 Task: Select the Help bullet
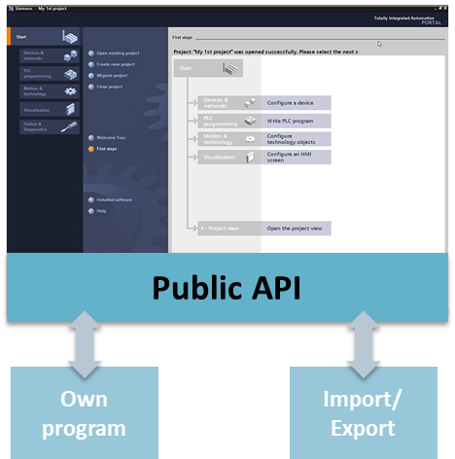(91, 211)
